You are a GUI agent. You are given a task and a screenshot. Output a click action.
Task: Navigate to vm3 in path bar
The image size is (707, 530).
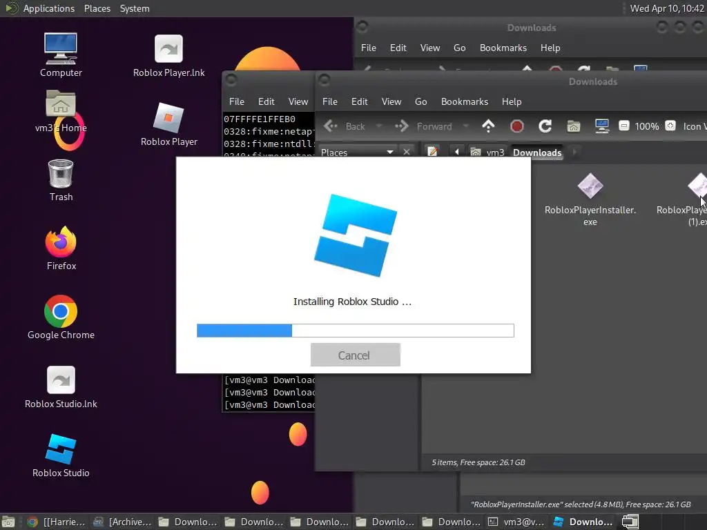point(487,153)
